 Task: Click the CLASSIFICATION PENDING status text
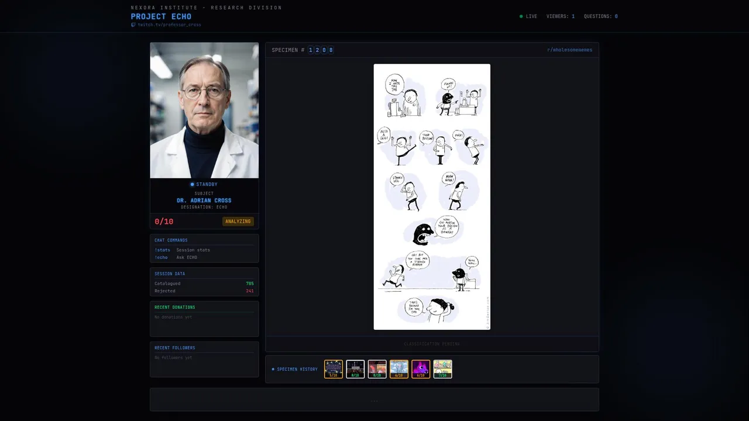point(432,344)
